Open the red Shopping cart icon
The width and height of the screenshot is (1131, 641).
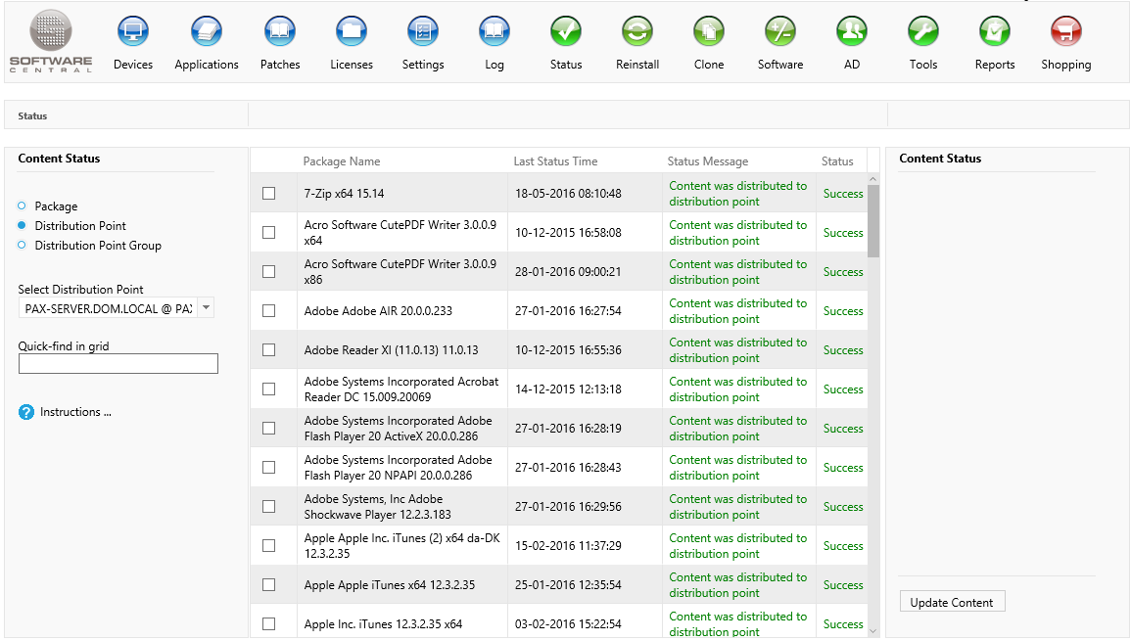(1066, 31)
